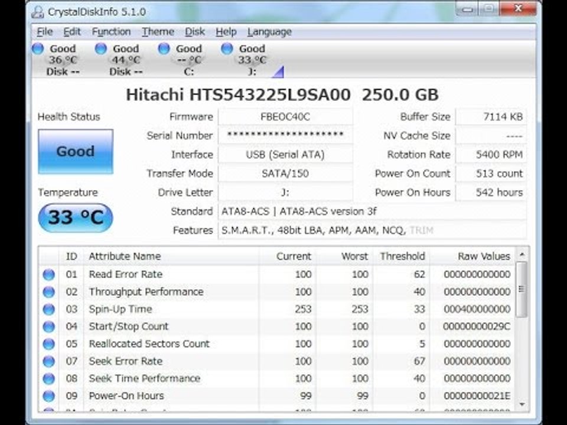Click the attribute list scrollbar thumb

[522, 289]
